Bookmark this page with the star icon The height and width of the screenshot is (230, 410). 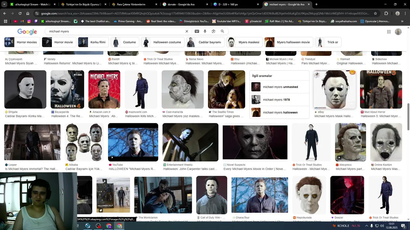pyautogui.click(x=375, y=13)
